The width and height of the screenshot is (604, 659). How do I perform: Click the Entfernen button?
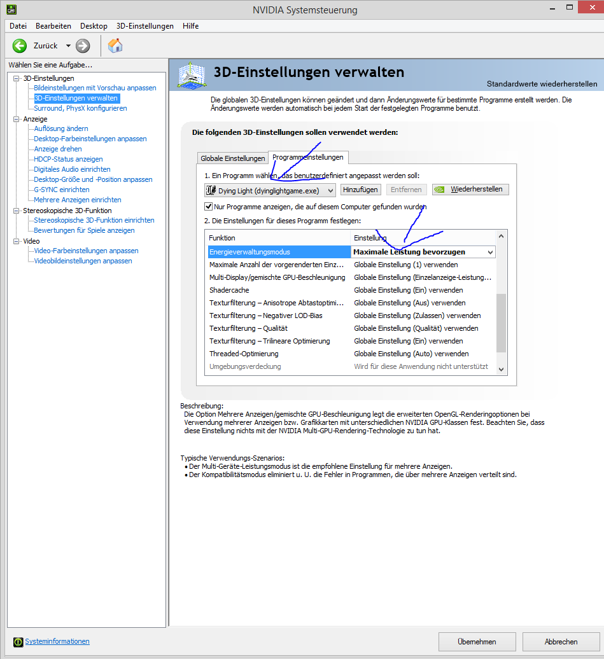(x=406, y=190)
